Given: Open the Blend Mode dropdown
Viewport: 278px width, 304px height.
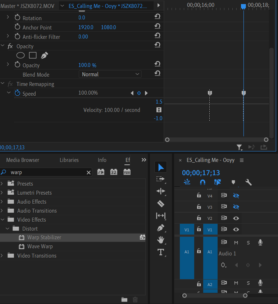Looking at the screenshot, I should click(110, 74).
